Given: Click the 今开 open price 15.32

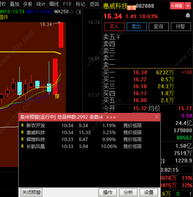Looking at the screenshot, I should 140,108.
